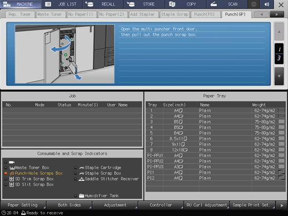Select Tray 3 row in Paper Tray list

pos(216,122)
